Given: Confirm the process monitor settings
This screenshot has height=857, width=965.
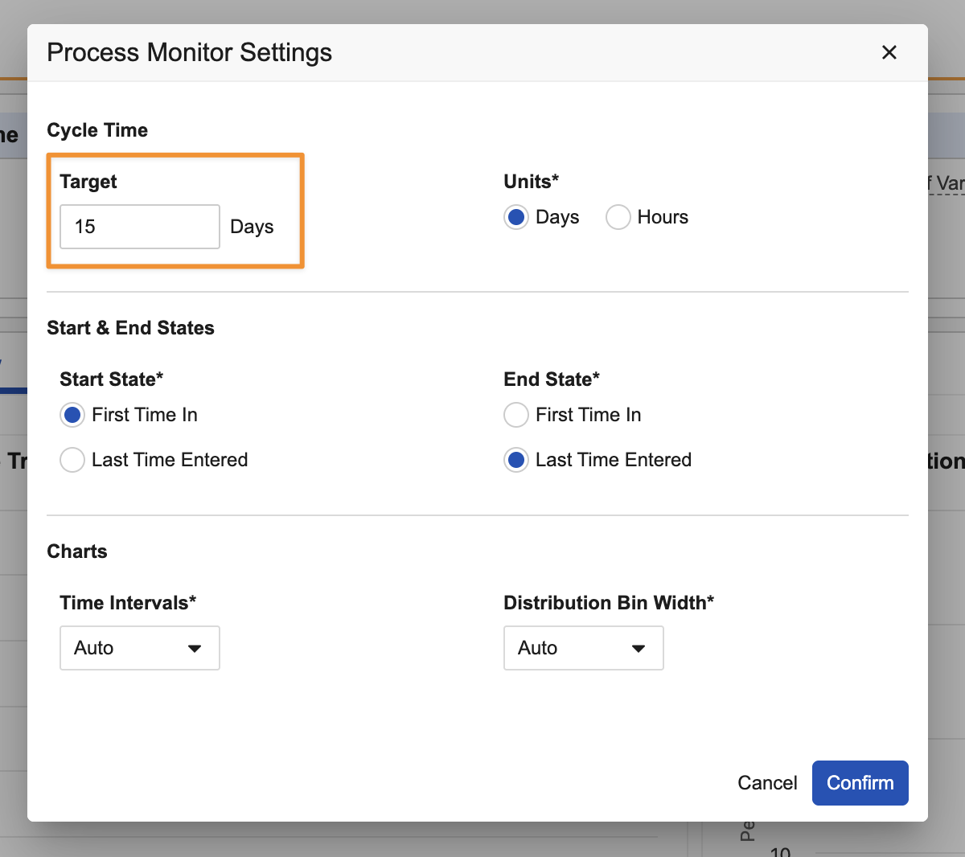Looking at the screenshot, I should pos(860,783).
